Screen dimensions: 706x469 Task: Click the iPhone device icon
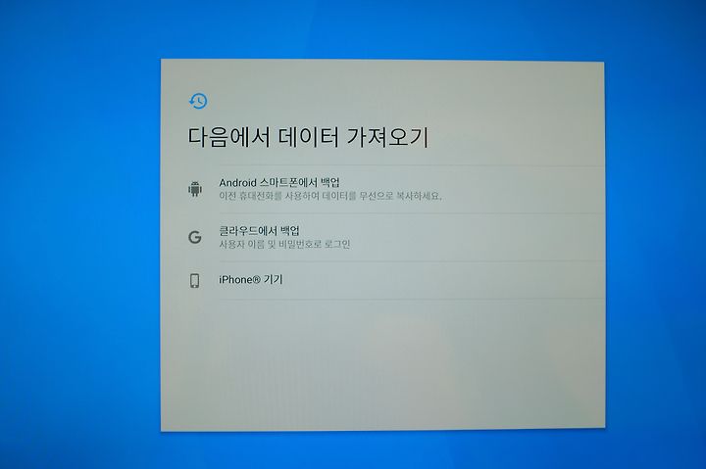194,281
